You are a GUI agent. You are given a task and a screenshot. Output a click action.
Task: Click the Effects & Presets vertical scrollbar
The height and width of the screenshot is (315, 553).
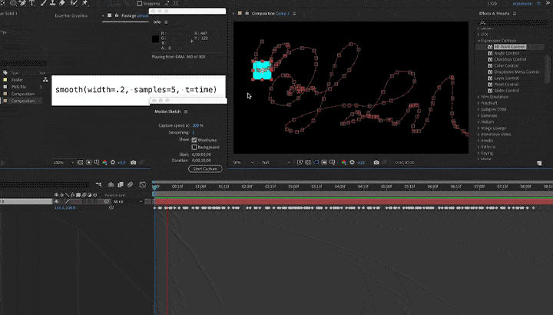(x=548, y=69)
